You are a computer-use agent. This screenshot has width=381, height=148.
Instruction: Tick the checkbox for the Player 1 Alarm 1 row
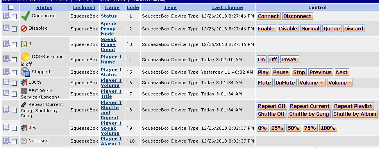(x=14, y=141)
